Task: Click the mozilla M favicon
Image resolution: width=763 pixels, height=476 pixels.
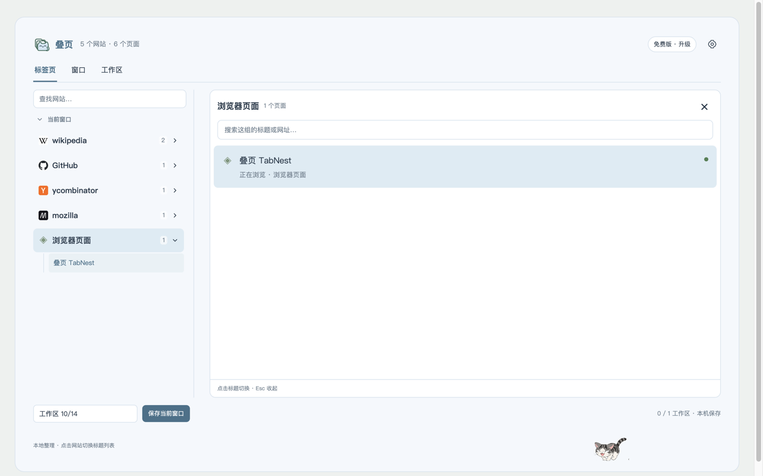Action: [x=43, y=215]
